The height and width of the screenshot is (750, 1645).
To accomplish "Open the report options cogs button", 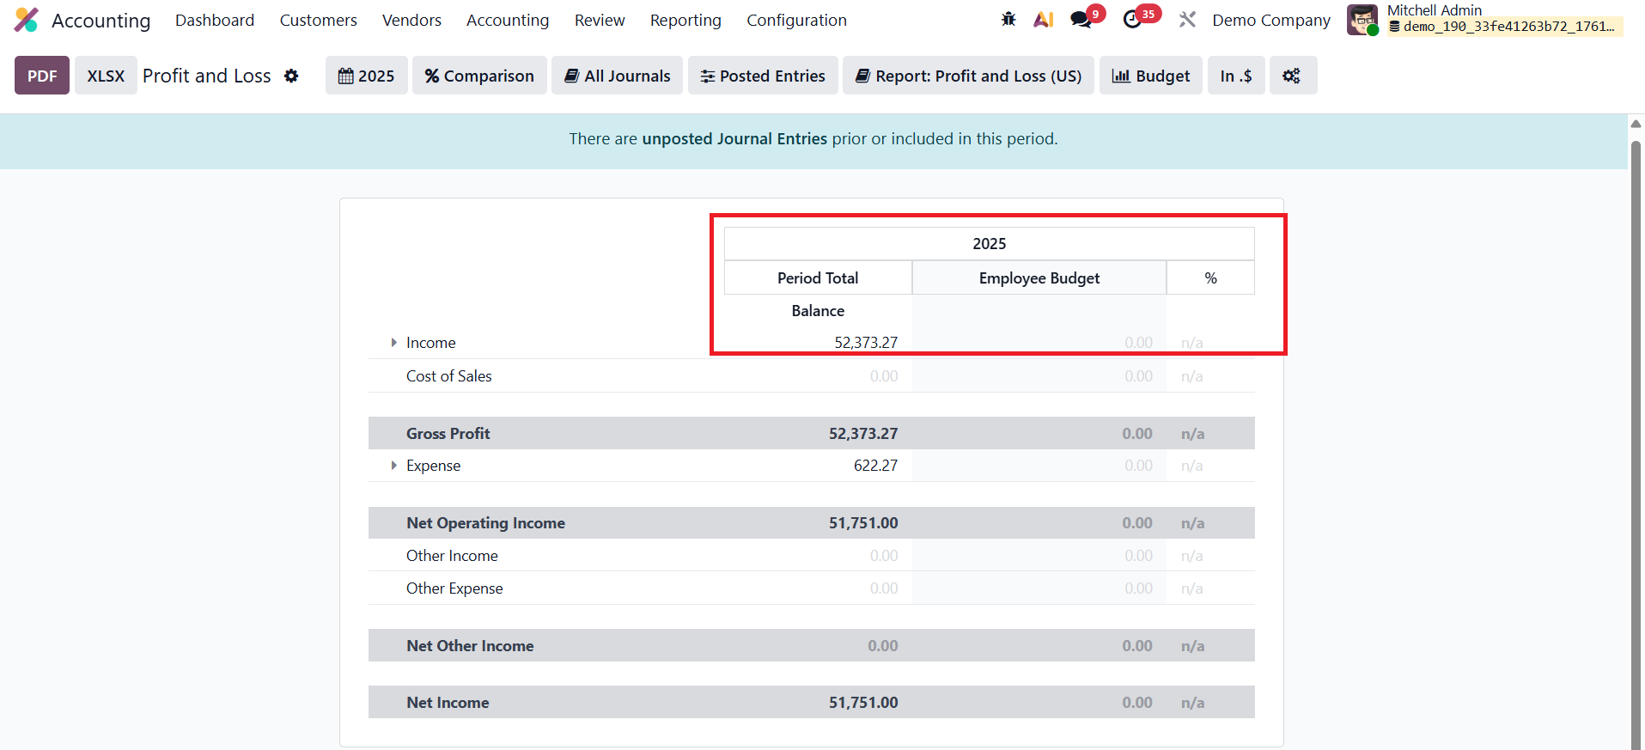I will (x=1293, y=76).
